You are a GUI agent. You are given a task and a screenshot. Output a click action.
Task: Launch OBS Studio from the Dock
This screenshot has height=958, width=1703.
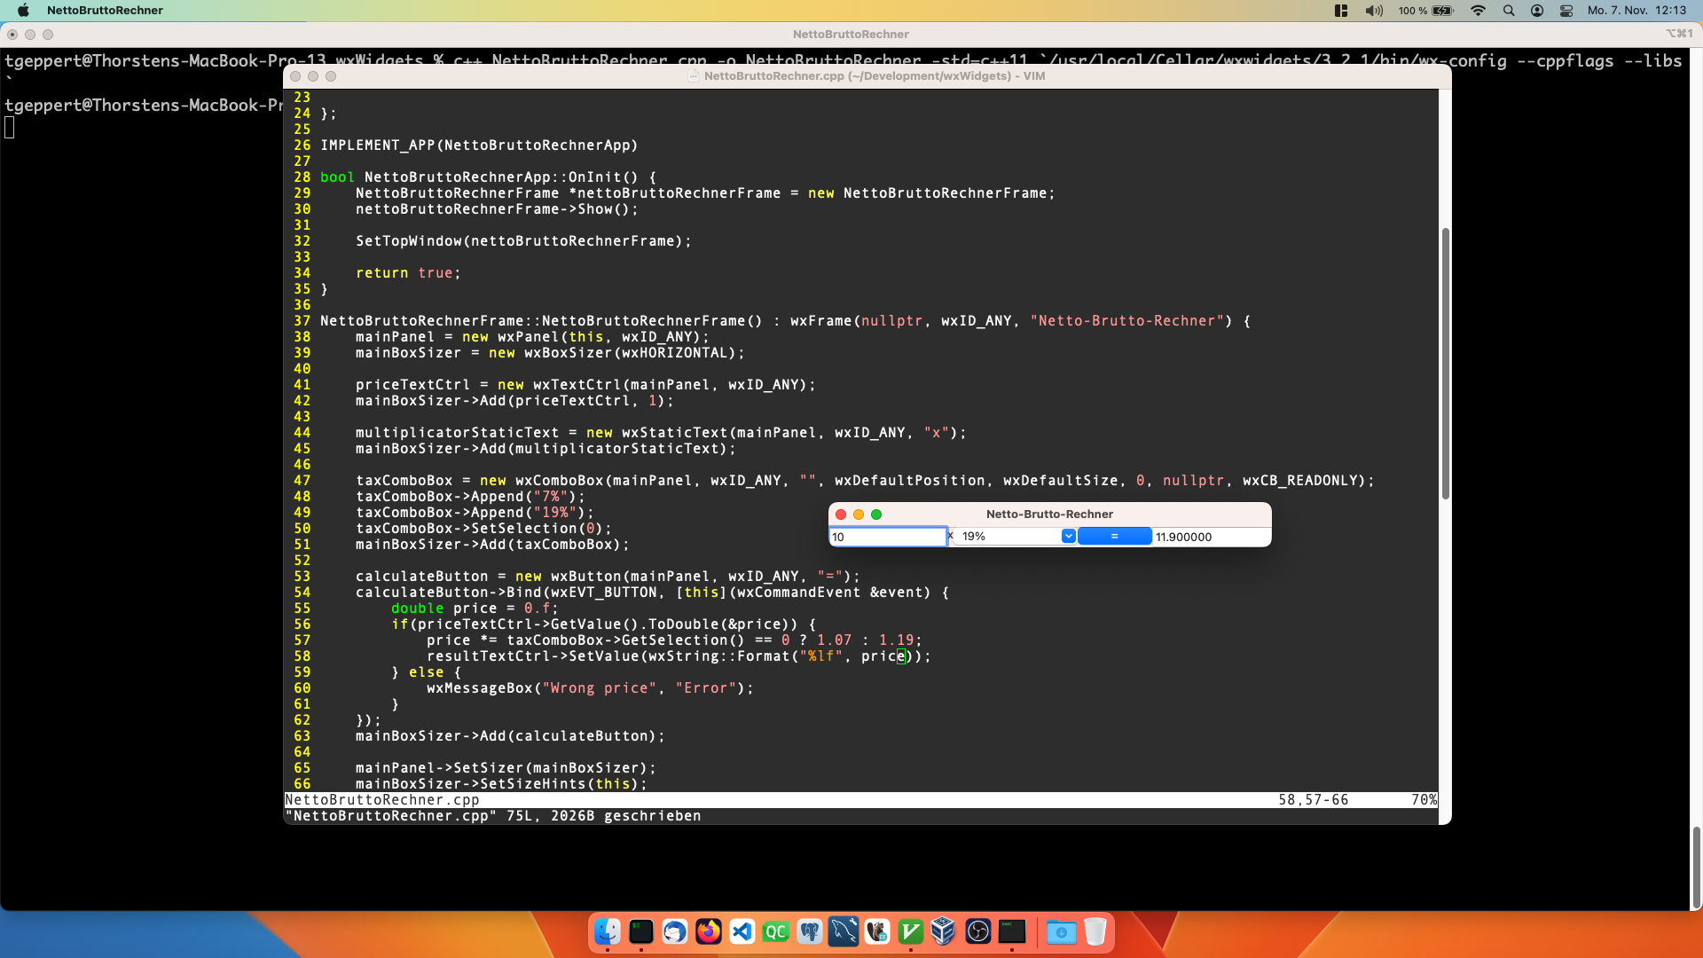[x=978, y=931]
